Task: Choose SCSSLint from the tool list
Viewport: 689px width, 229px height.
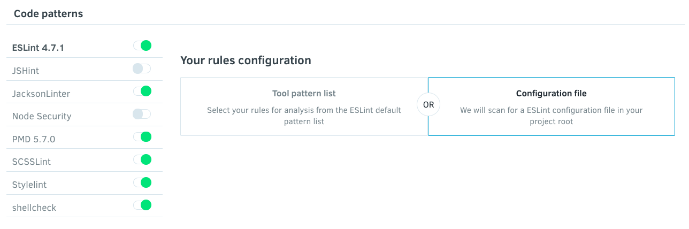Action: click(x=32, y=162)
